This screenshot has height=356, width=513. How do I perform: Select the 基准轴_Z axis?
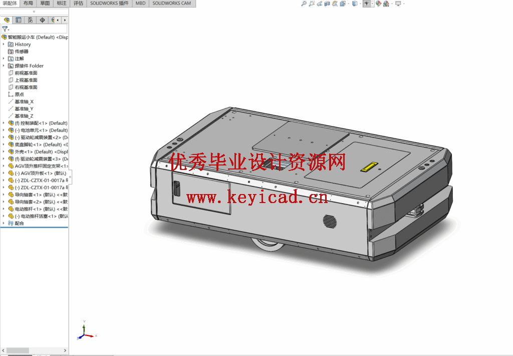pos(21,116)
